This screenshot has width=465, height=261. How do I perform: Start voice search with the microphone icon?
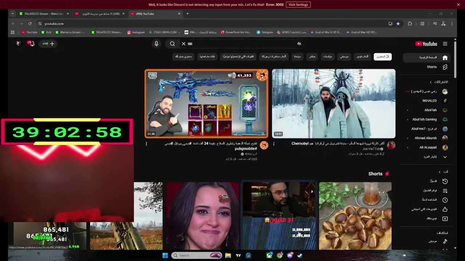(x=157, y=43)
